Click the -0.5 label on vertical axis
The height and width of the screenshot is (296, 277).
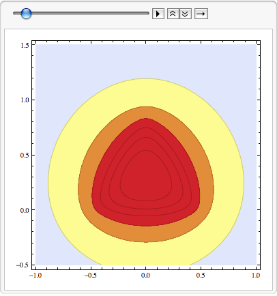click(x=23, y=265)
